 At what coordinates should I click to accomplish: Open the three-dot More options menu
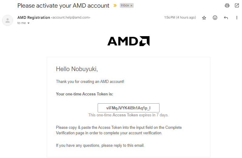pyautogui.click(x=237, y=18)
